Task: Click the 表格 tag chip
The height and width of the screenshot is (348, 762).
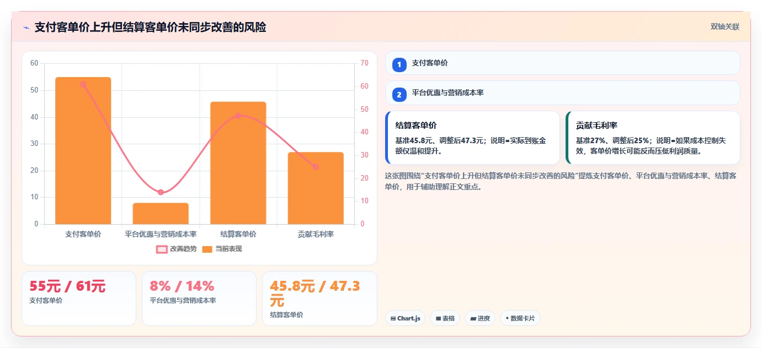Action: tap(445, 318)
